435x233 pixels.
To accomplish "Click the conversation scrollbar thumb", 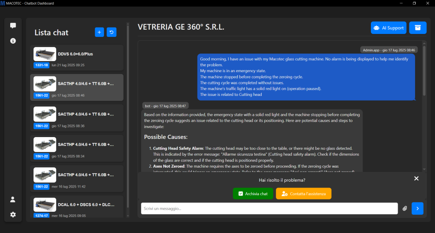I will [424, 70].
